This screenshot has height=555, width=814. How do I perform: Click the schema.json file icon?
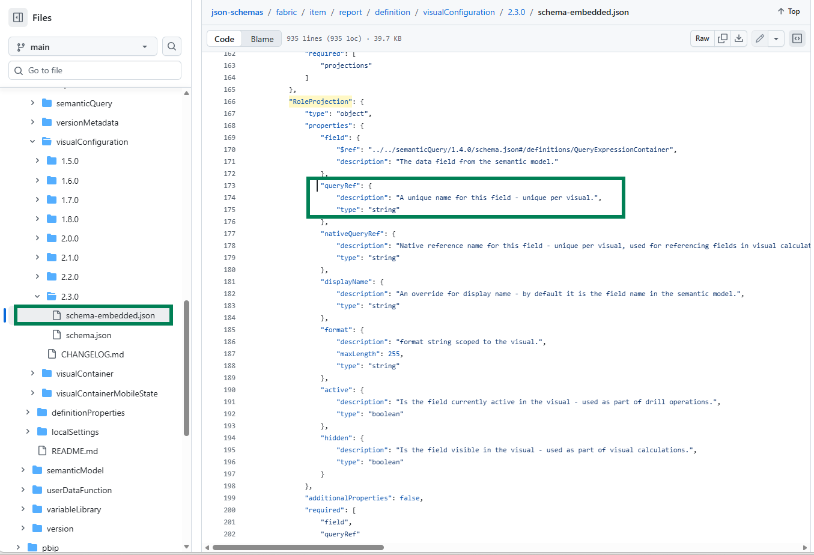(x=56, y=335)
